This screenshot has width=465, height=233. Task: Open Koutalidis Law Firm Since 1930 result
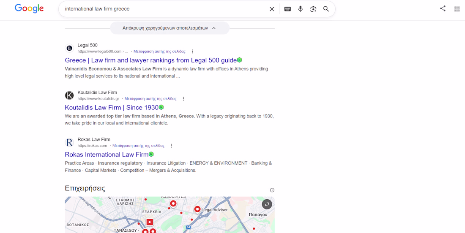(x=112, y=108)
